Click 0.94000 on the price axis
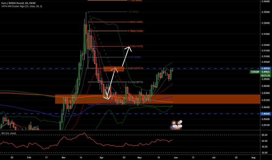The image size is (272, 160). 266,23
